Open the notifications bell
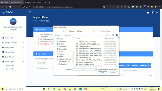Screen dimensions: 162x91 point(152,12)
